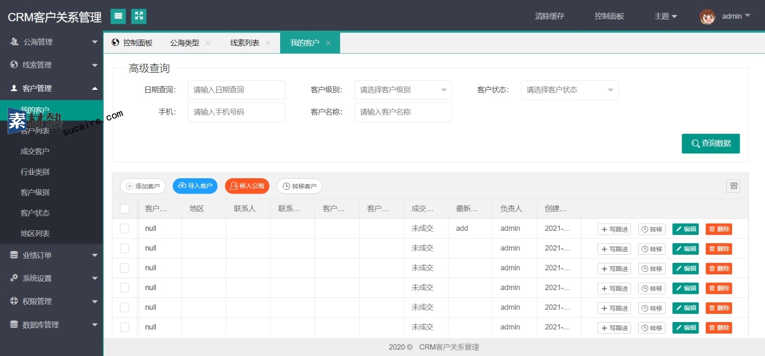765x356 pixels.
Task: Click the admin avatar picture
Action: coord(707,17)
